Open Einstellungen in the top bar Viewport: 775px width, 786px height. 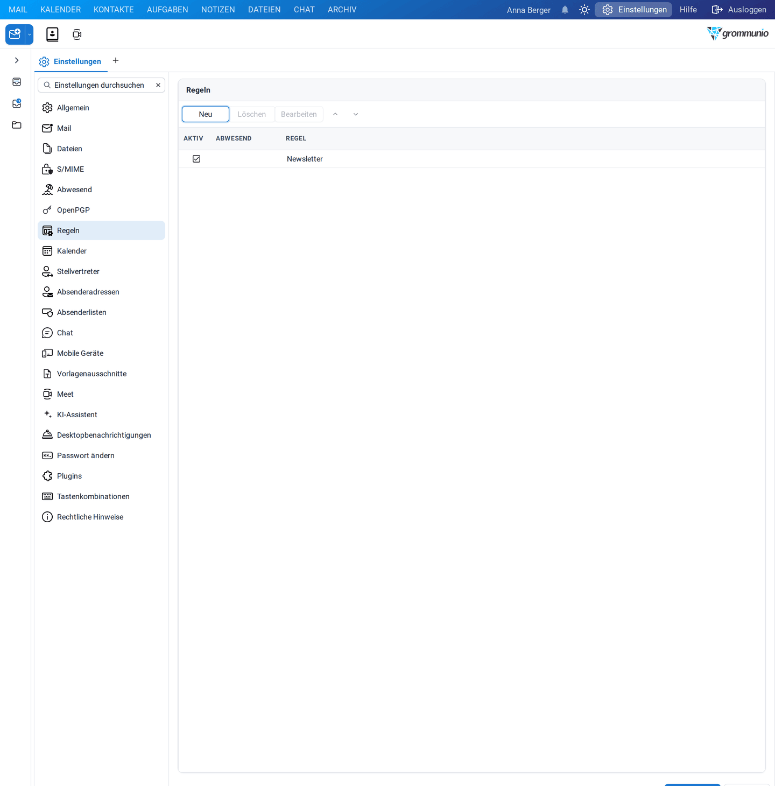pyautogui.click(x=633, y=10)
